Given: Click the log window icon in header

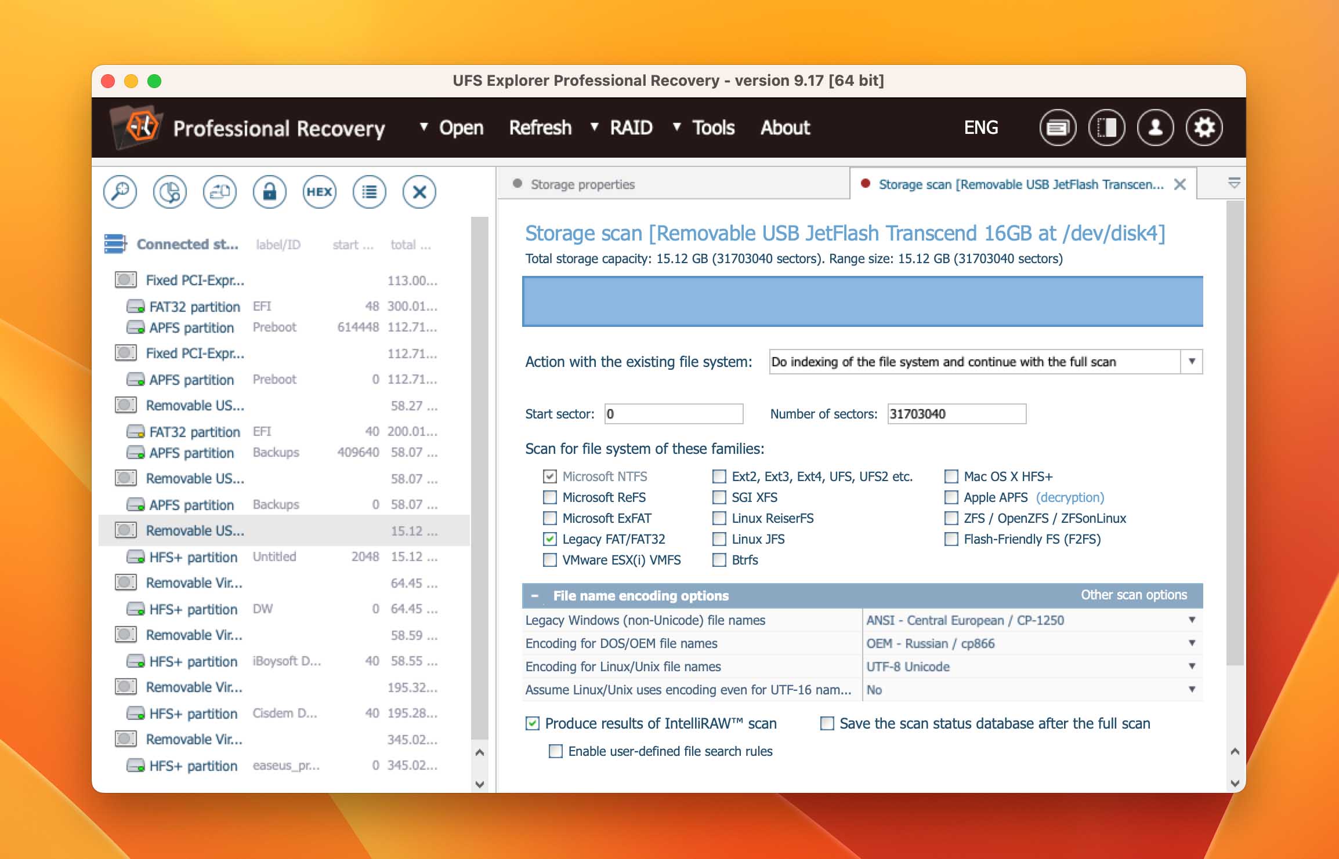Looking at the screenshot, I should point(1058,128).
